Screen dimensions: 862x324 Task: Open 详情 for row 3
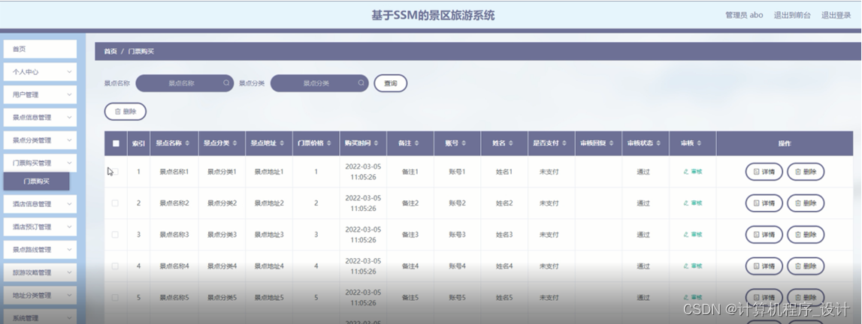tap(764, 235)
